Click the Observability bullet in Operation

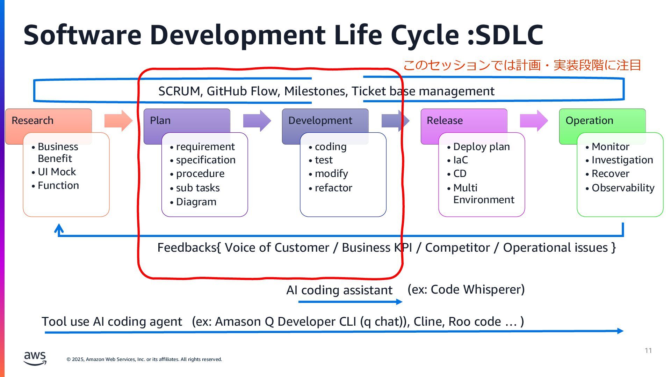(623, 188)
